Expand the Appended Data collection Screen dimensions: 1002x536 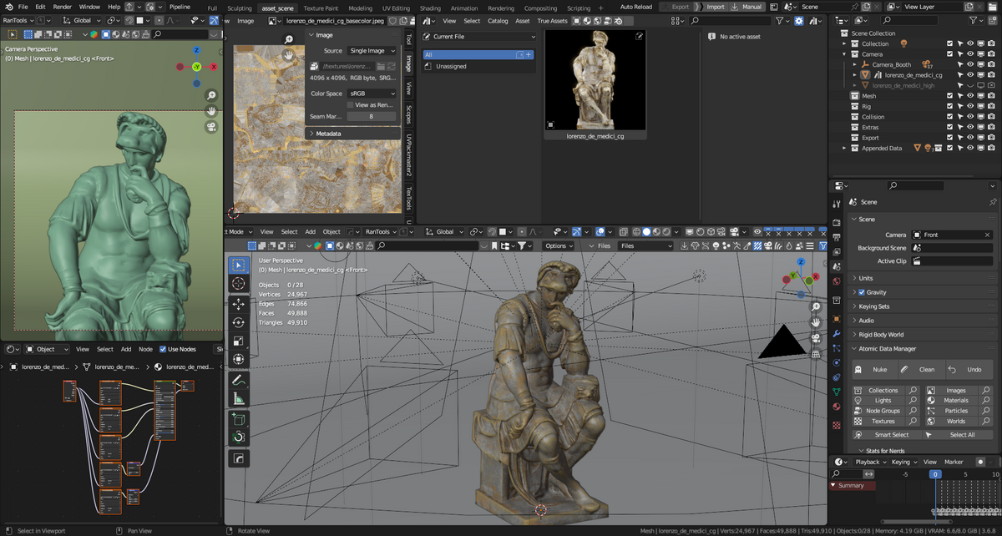click(846, 148)
